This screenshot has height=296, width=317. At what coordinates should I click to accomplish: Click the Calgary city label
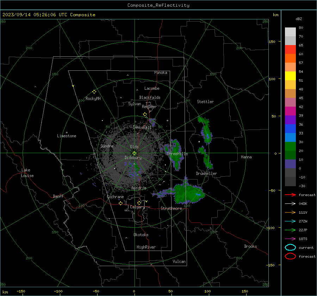(137, 207)
